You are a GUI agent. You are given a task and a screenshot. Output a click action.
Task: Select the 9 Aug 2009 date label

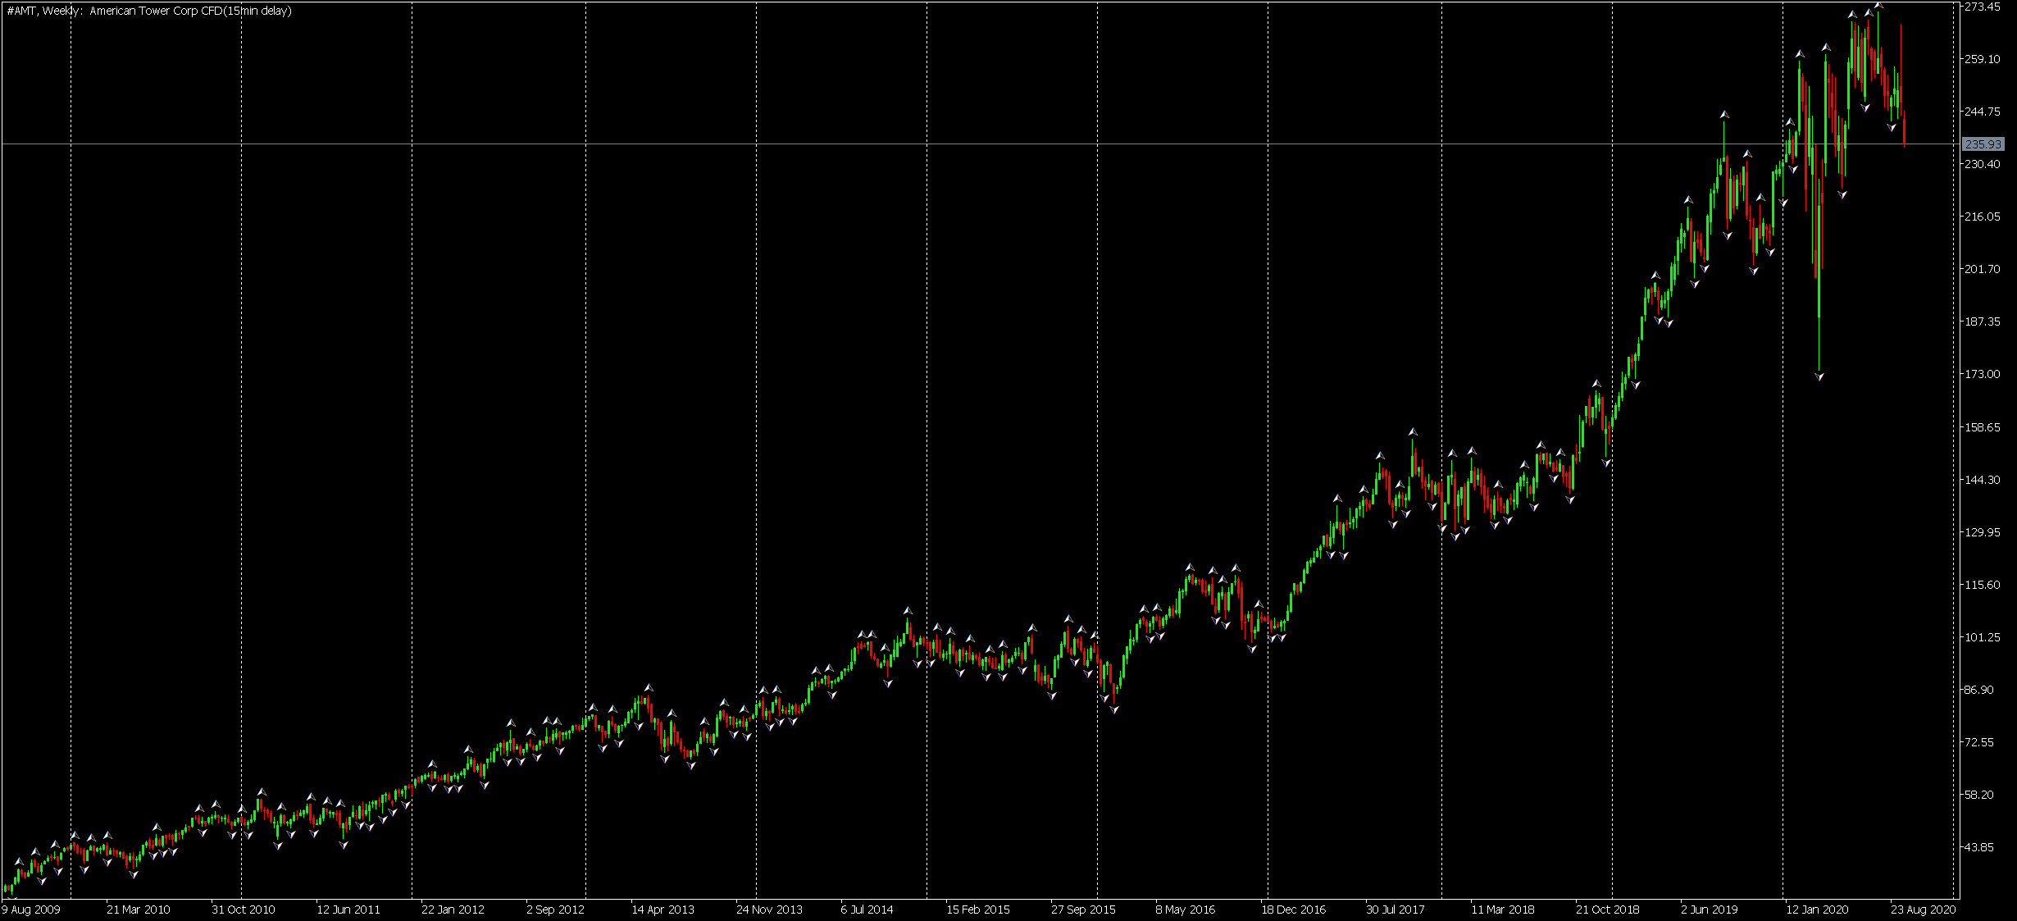coord(31,910)
